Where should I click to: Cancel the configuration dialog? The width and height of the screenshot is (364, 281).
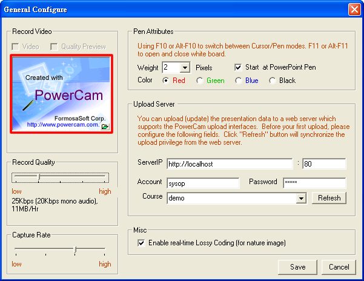(x=339, y=267)
